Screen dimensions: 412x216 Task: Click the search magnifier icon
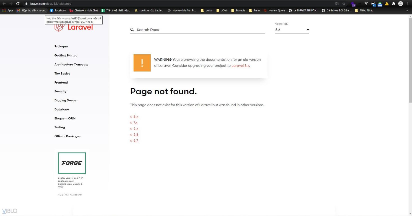pos(132,30)
